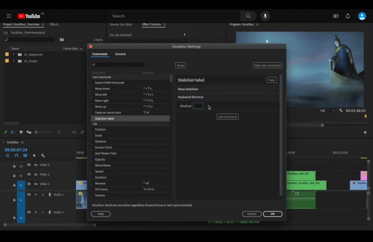Viewport: 373px width, 242px height.
Task: Click Cancel in Excalibur Settings
Action: (x=251, y=214)
